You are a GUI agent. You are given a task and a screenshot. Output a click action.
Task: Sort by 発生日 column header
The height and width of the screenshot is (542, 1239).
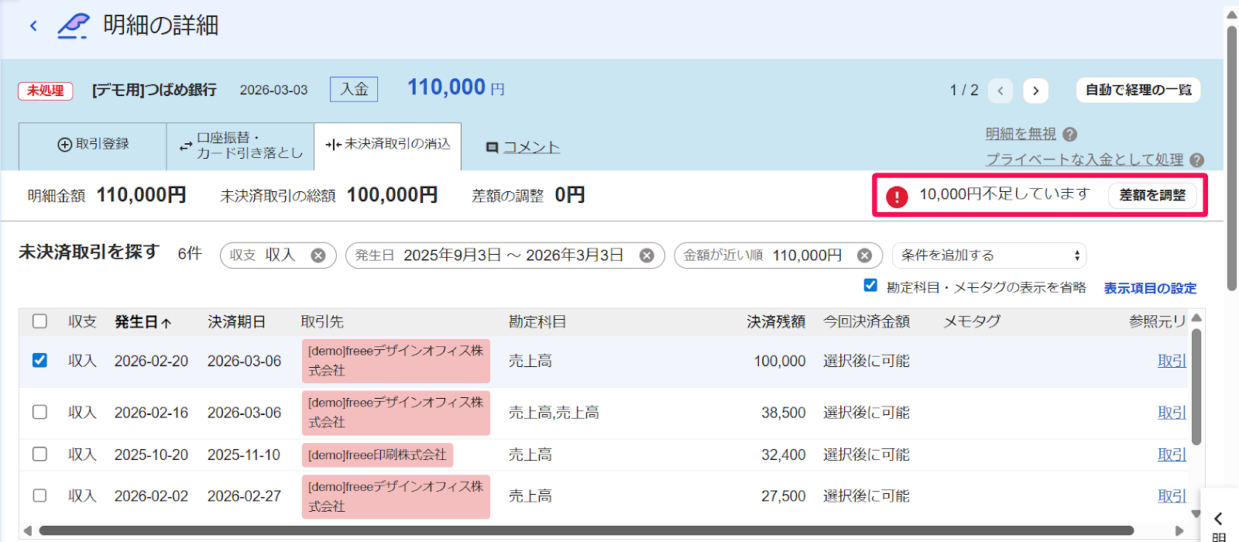tap(142, 321)
